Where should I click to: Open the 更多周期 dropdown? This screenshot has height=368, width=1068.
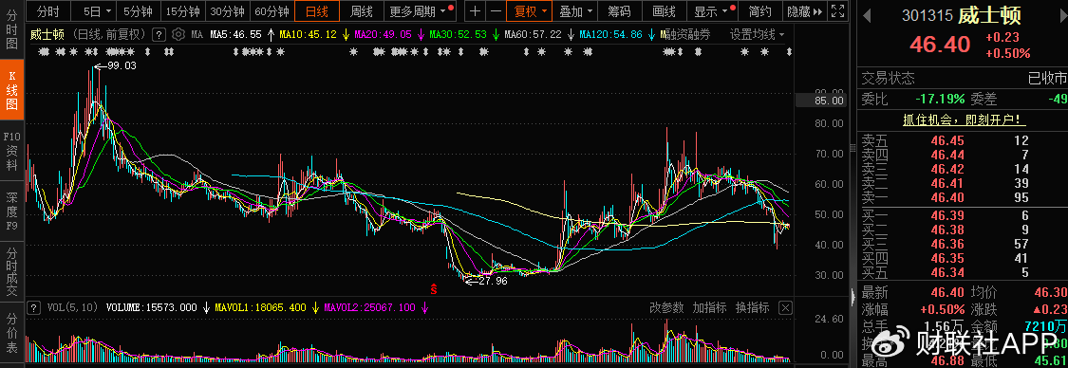click(419, 10)
